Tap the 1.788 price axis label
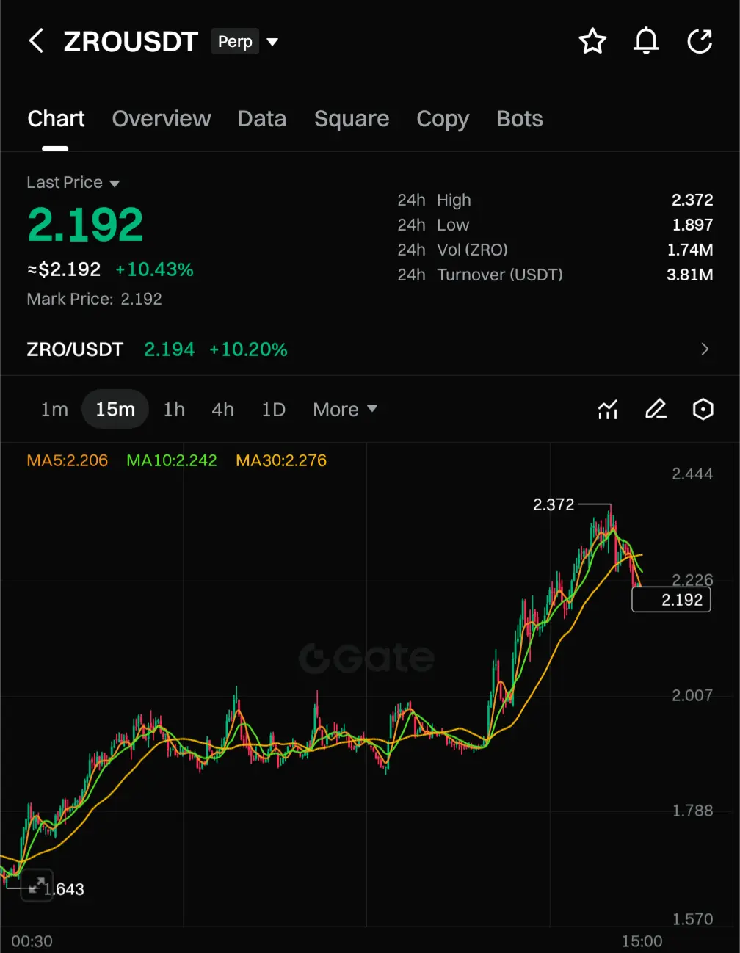The height and width of the screenshot is (953, 740). pyautogui.click(x=692, y=811)
